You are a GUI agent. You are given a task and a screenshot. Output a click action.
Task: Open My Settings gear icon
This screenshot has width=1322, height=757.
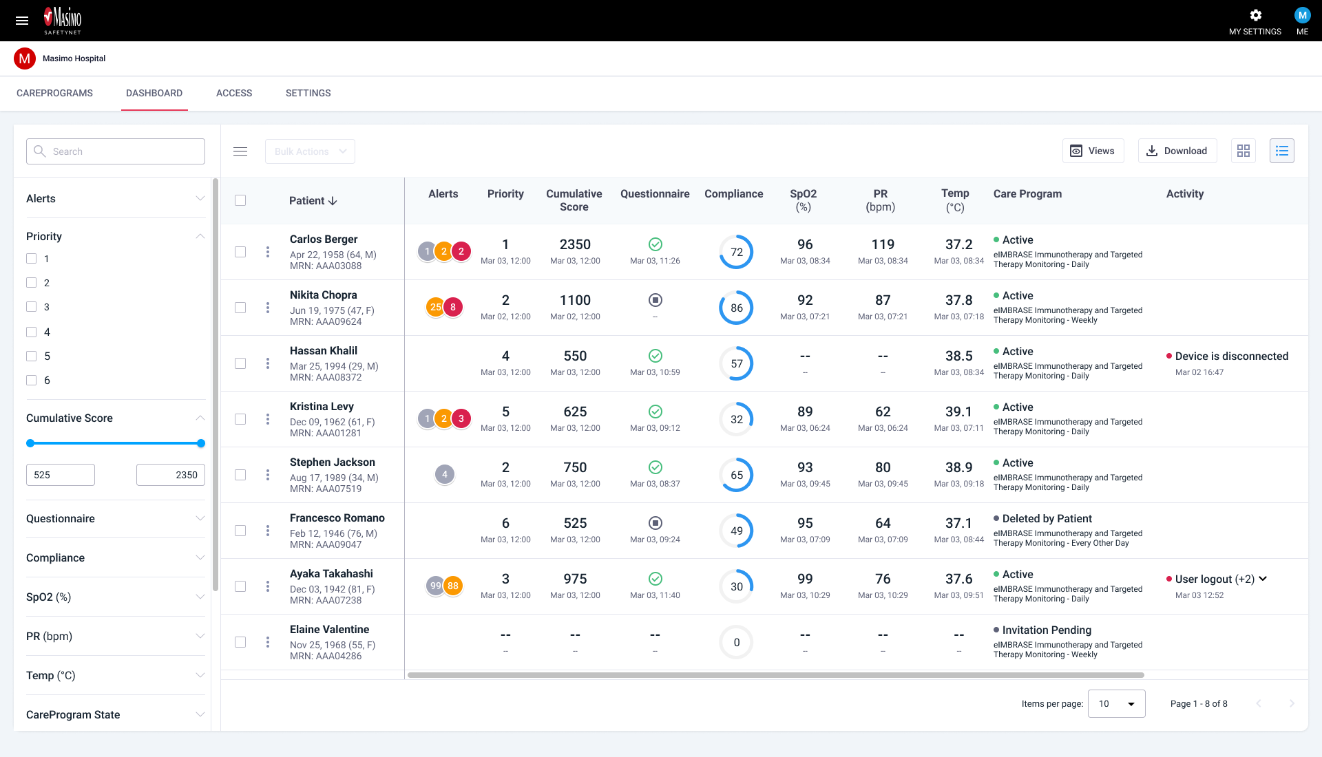(1255, 16)
